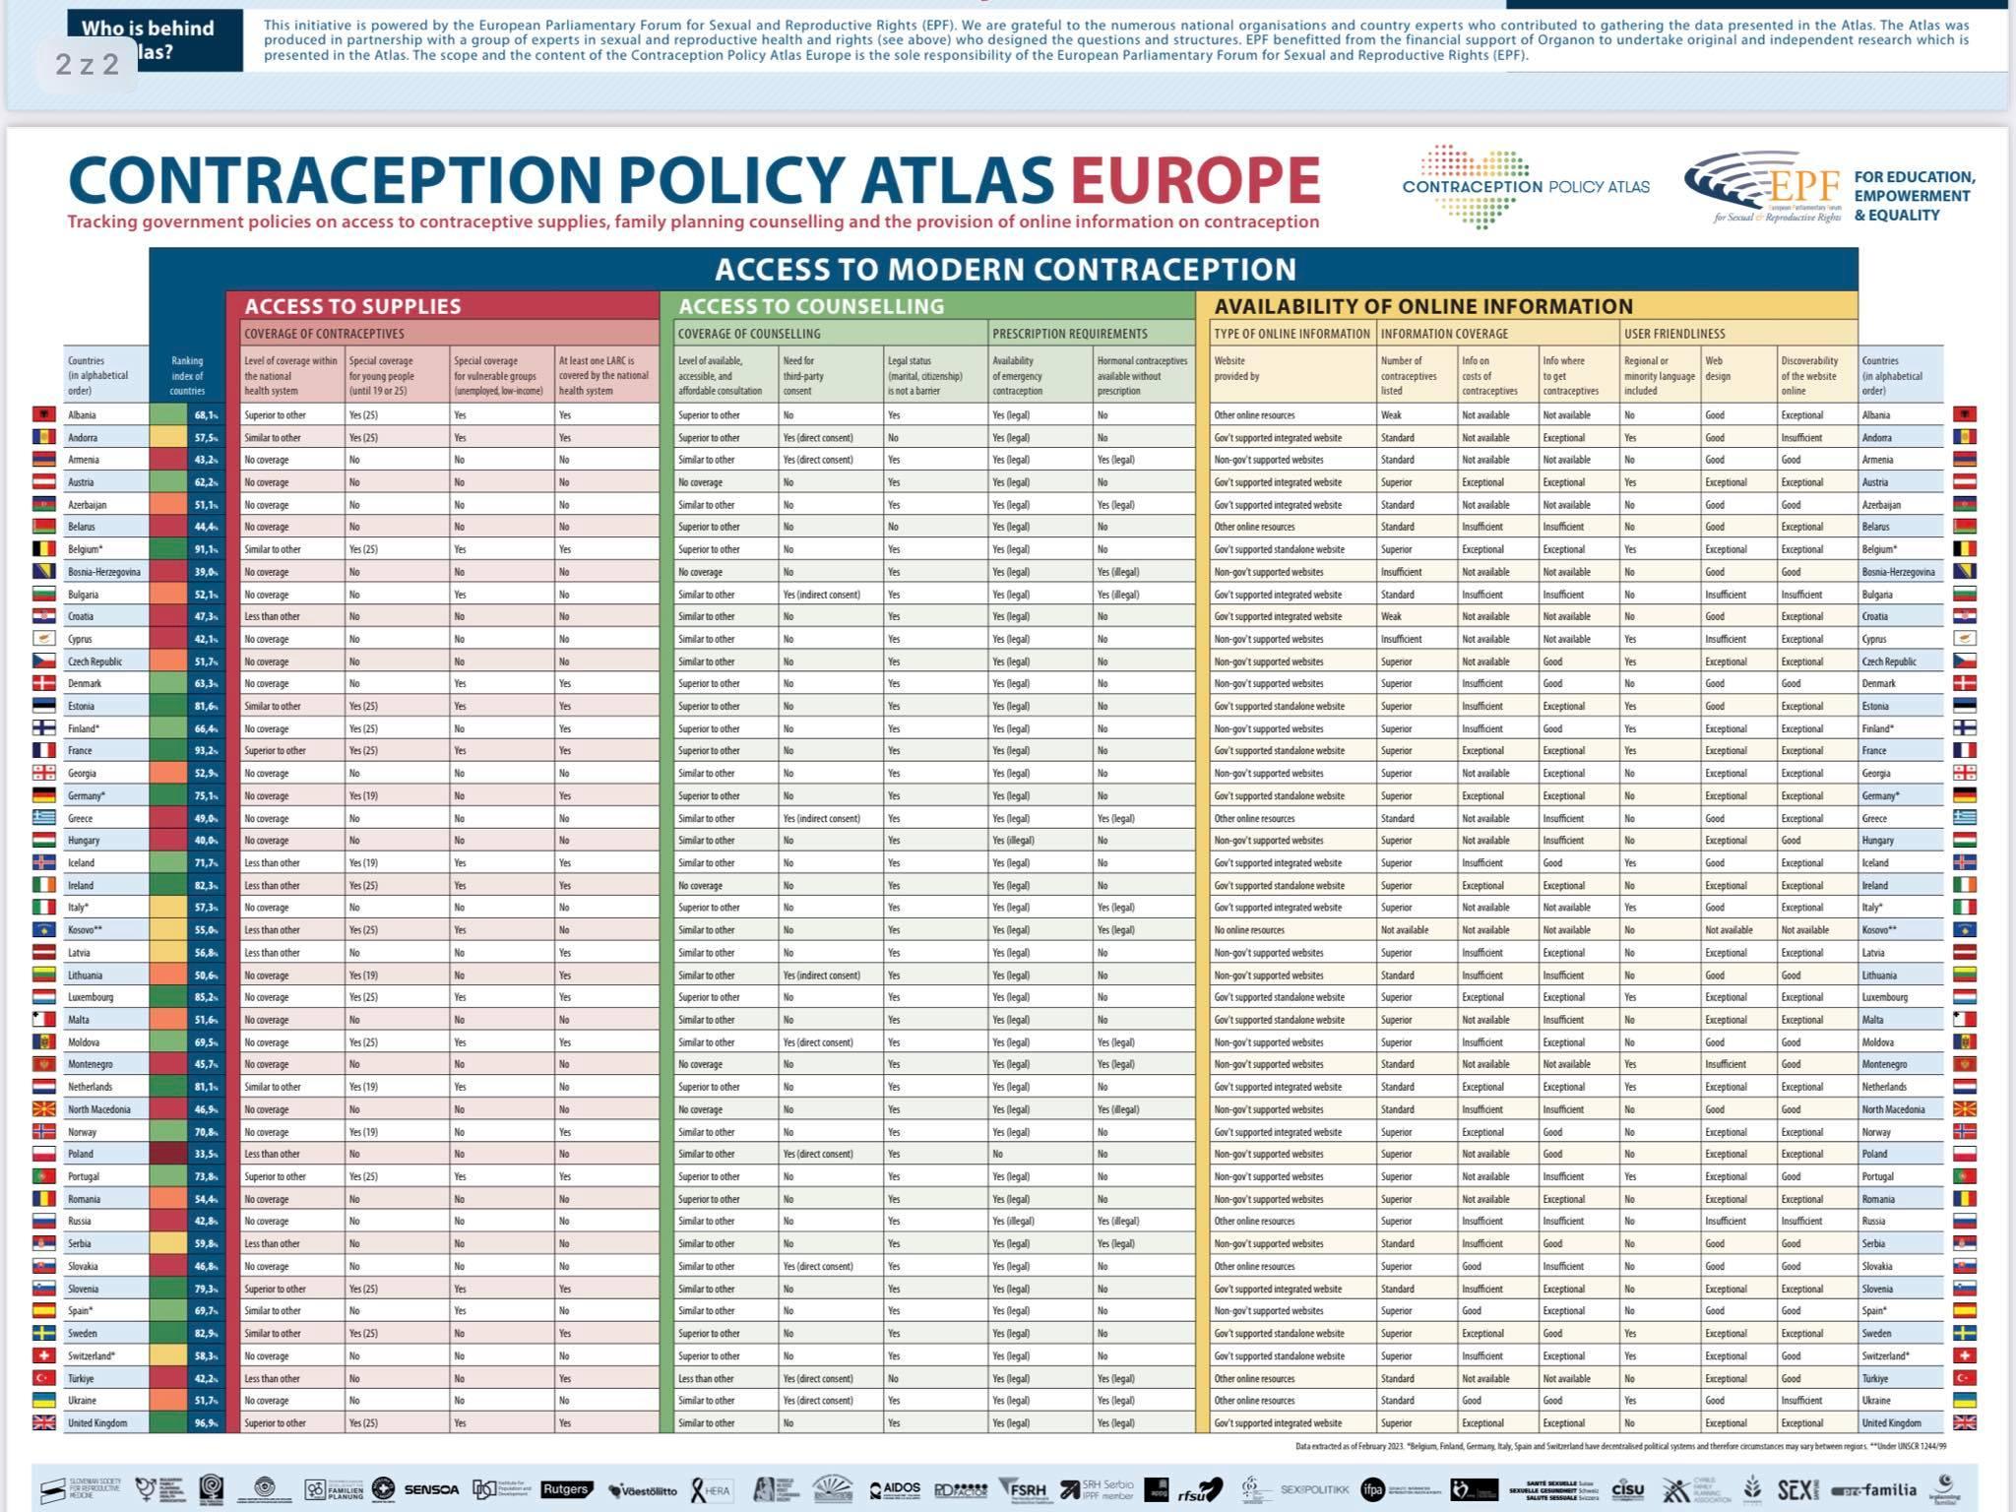Click the Väestöliitto logo in the partner strip

click(x=643, y=1490)
